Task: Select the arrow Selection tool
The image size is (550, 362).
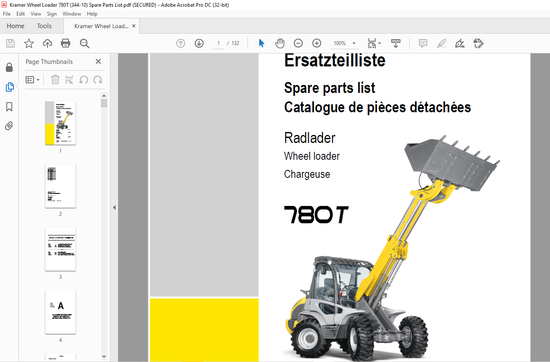Action: tap(261, 43)
